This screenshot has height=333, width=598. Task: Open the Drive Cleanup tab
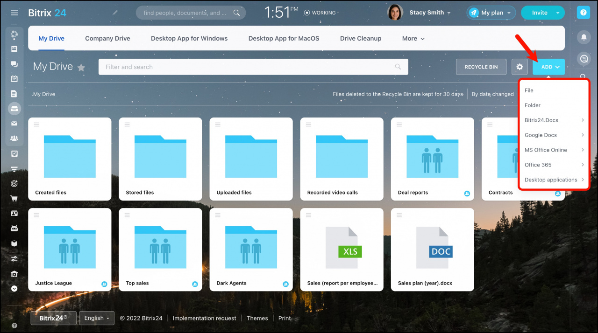click(361, 38)
